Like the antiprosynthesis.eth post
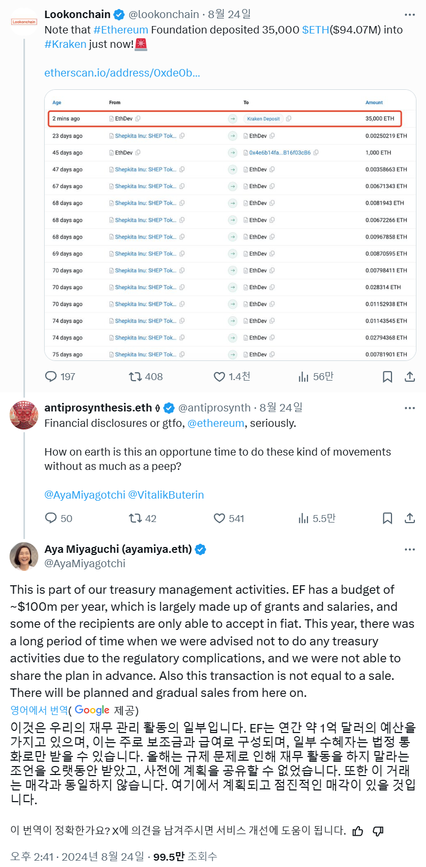The width and height of the screenshot is (426, 867). tap(219, 518)
